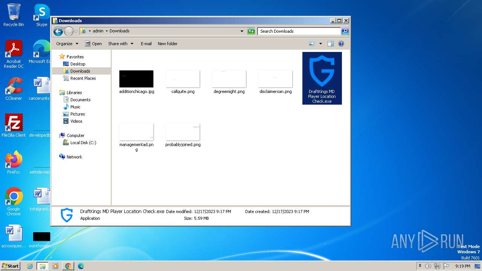Image resolution: width=482 pixels, height=271 pixels.
Task: Select callquite.png file
Action: pos(183,82)
